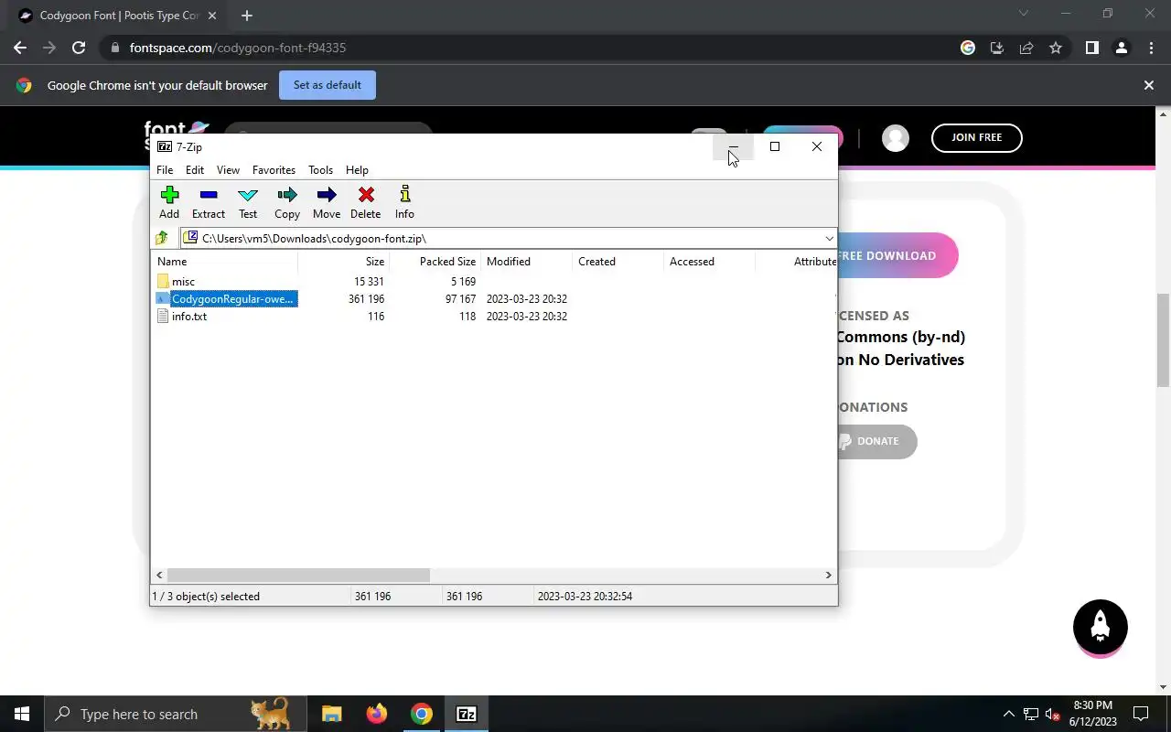Open the Tools menu
The image size is (1171, 732).
[x=320, y=170]
